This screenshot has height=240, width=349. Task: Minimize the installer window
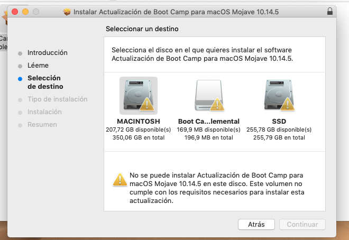[x=25, y=11]
